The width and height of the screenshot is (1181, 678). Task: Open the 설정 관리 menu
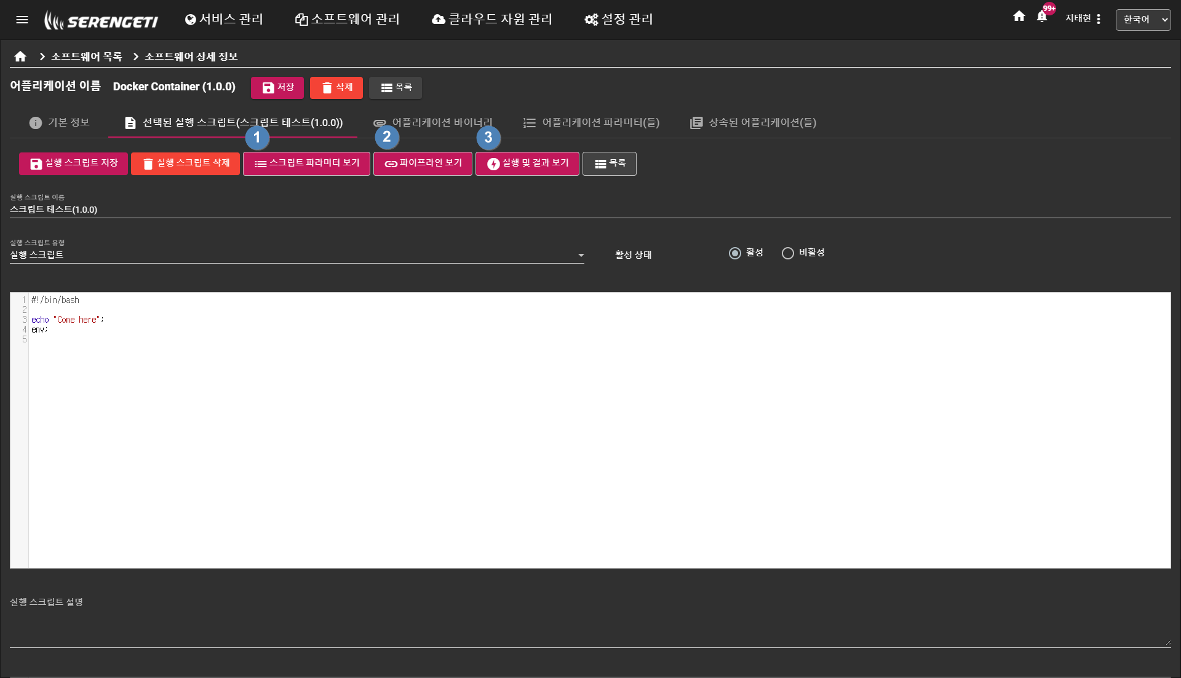click(x=619, y=20)
